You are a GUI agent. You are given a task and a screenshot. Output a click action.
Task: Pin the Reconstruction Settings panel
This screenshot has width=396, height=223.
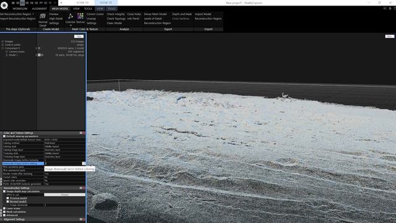(x=81, y=188)
